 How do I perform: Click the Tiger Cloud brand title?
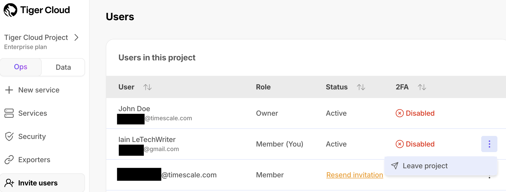tap(45, 10)
